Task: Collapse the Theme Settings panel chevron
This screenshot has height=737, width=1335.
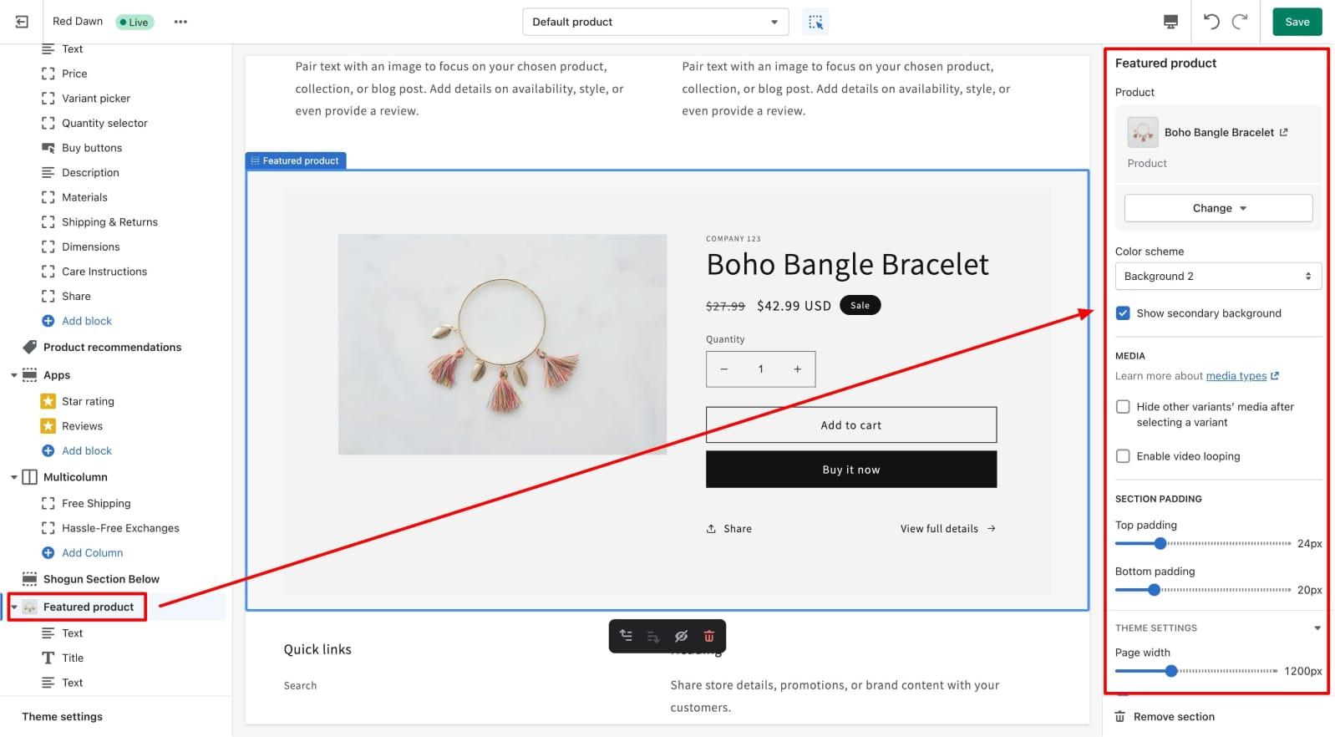Action: click(x=1316, y=628)
